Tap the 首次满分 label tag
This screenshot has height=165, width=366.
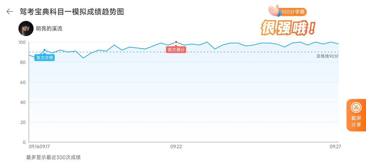176,50
